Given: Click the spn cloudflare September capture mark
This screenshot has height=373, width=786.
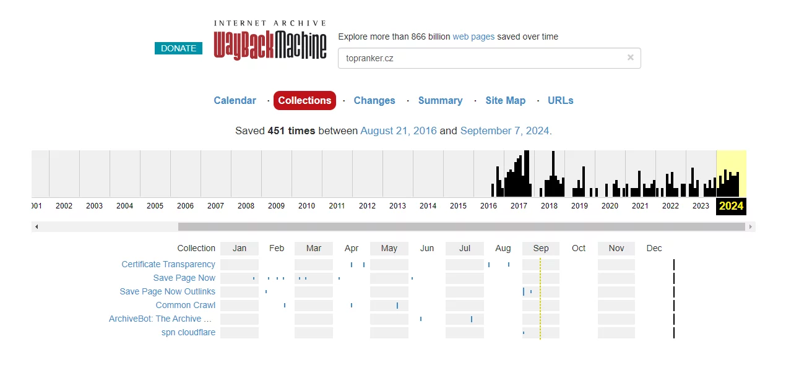Looking at the screenshot, I should [524, 333].
